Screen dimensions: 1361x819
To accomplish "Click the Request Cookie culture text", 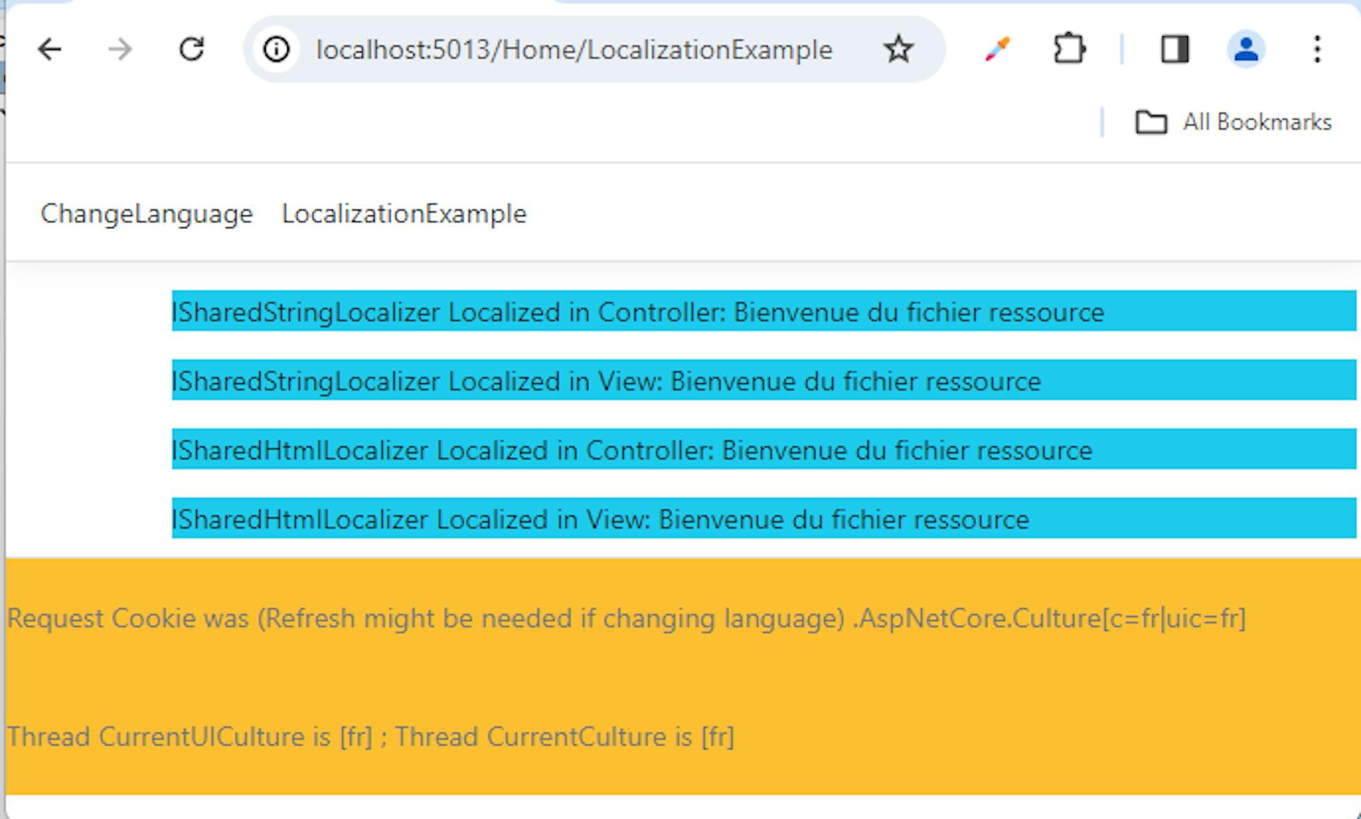I will pyautogui.click(x=627, y=617).
